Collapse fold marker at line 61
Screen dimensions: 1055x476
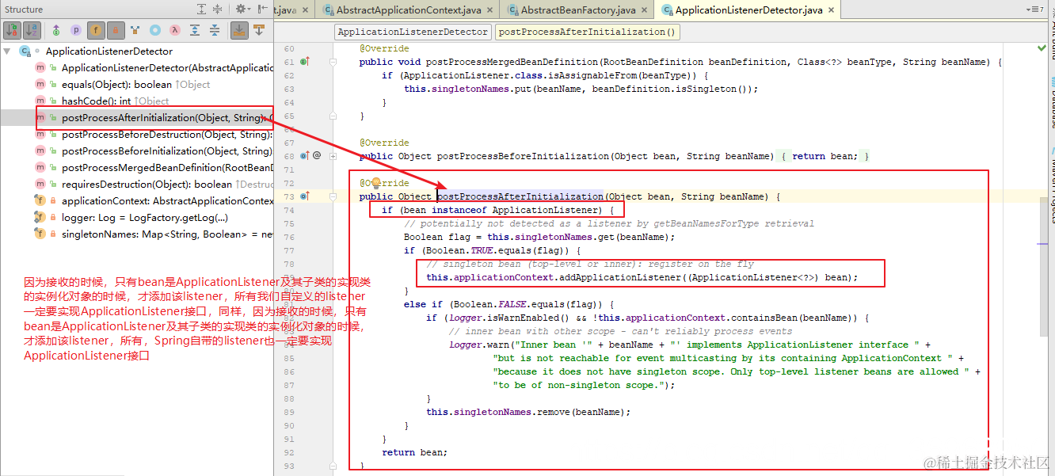pos(333,62)
